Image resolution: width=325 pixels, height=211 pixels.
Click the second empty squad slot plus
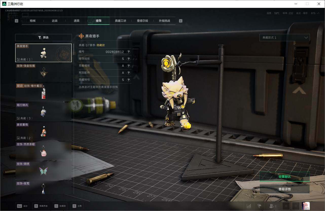[295, 206]
